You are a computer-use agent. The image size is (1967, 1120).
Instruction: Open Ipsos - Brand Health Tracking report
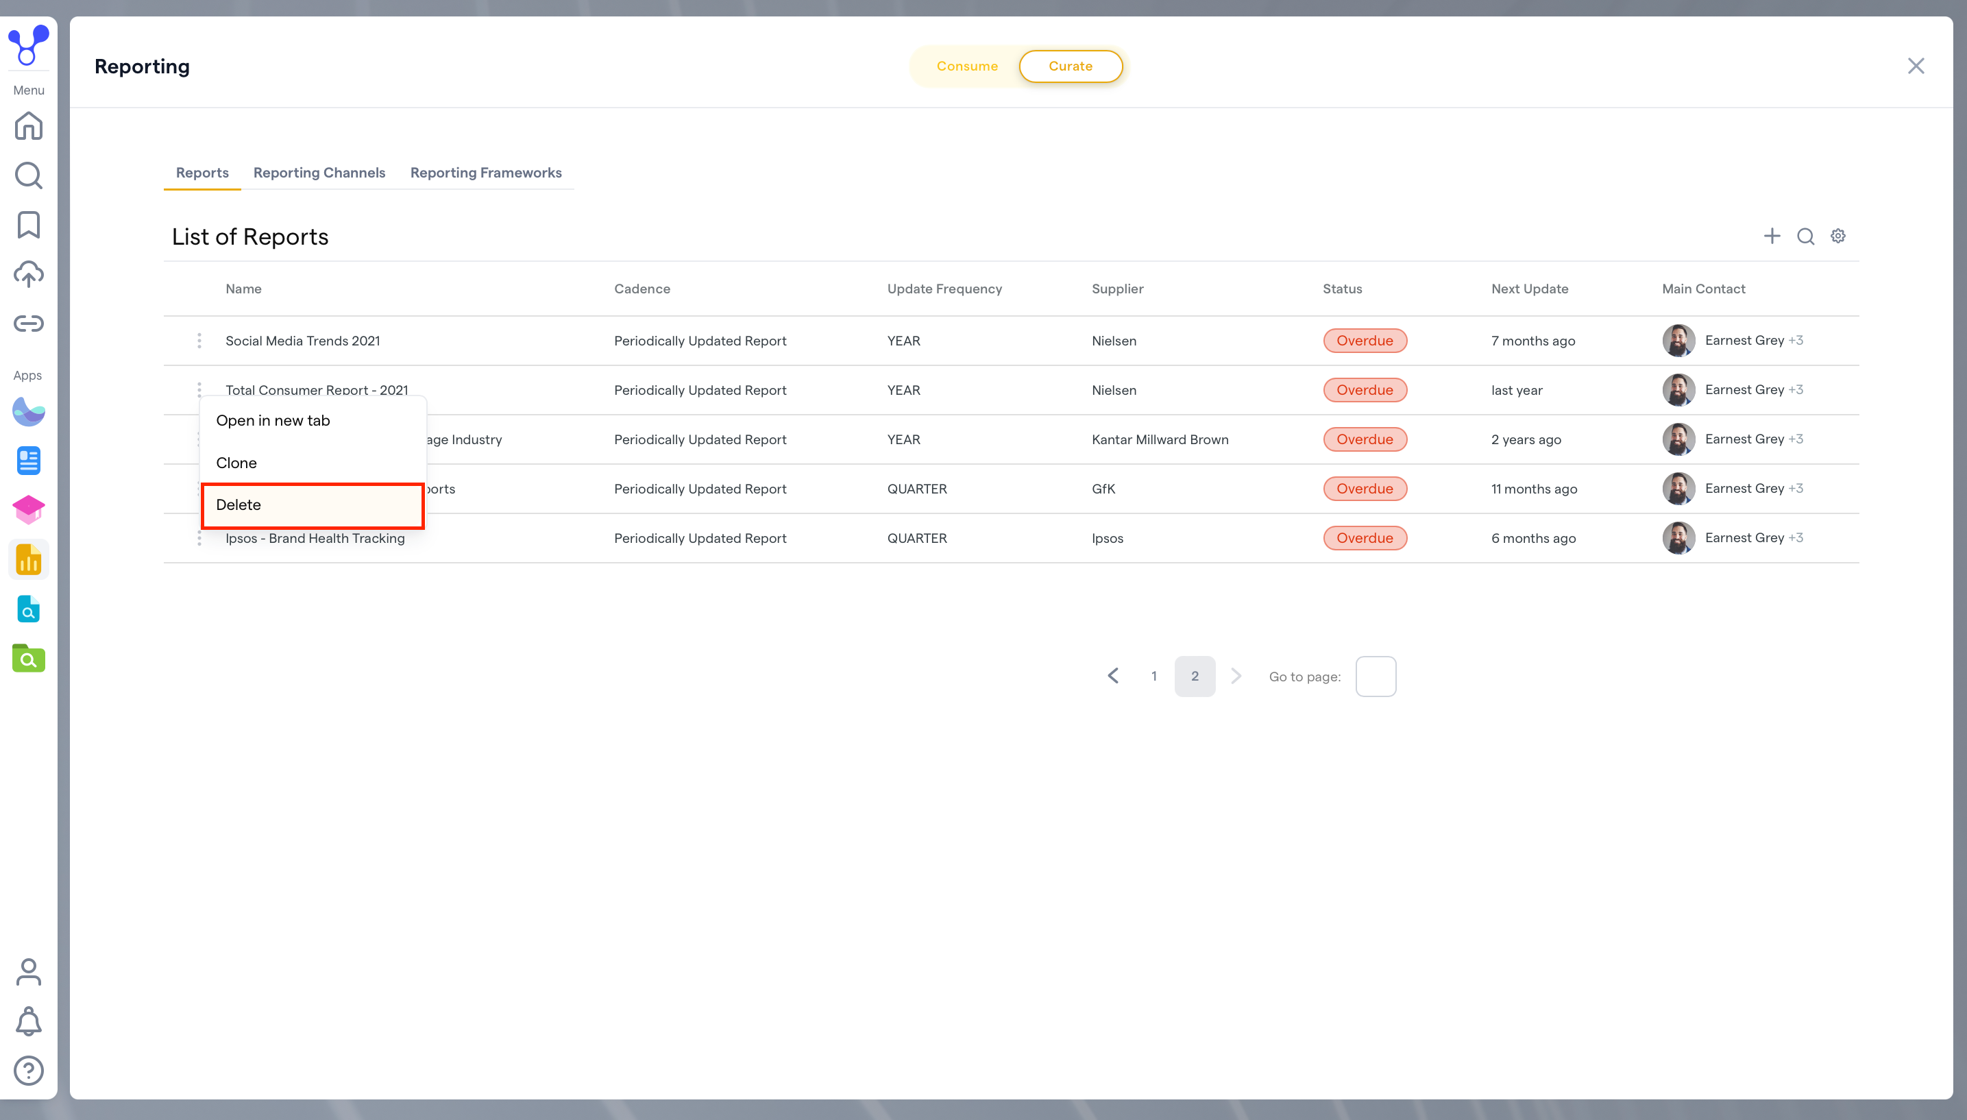(x=315, y=539)
